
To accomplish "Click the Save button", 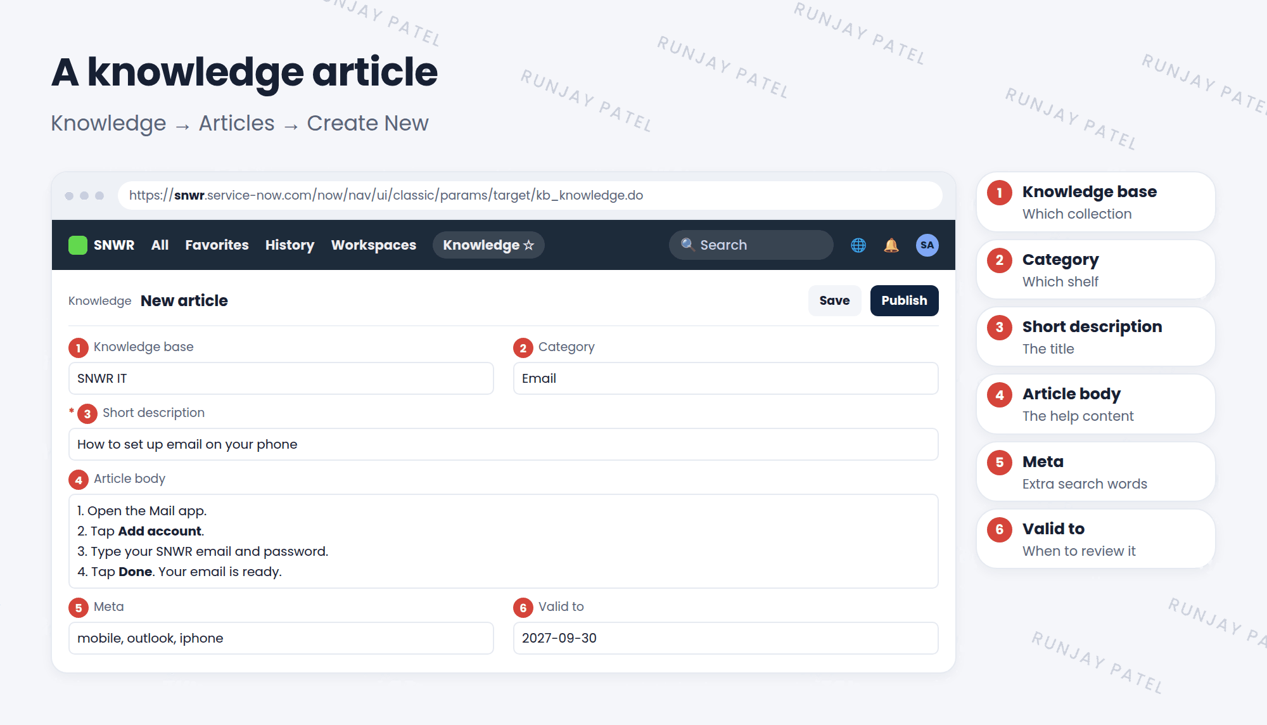I will [x=834, y=300].
